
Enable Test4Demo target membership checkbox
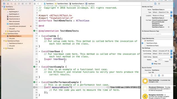pos(142,41)
